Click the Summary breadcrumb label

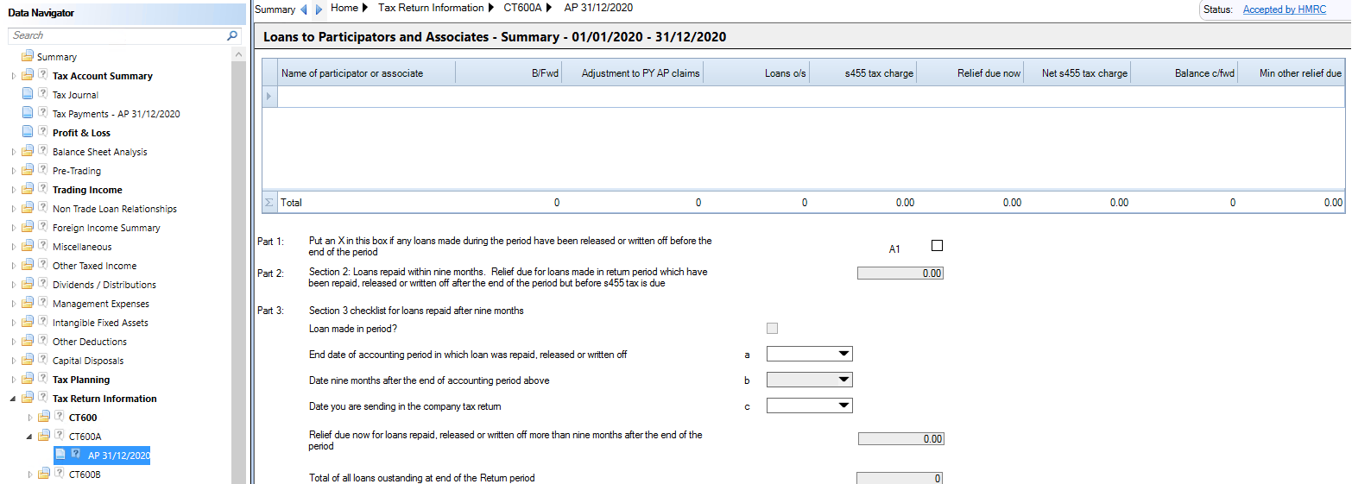(275, 9)
